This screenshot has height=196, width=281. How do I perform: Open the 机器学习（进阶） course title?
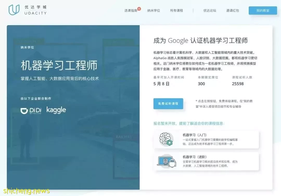pos(195,157)
